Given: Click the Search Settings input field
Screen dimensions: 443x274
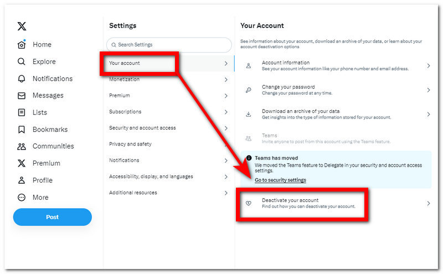Looking at the screenshot, I should click(169, 45).
